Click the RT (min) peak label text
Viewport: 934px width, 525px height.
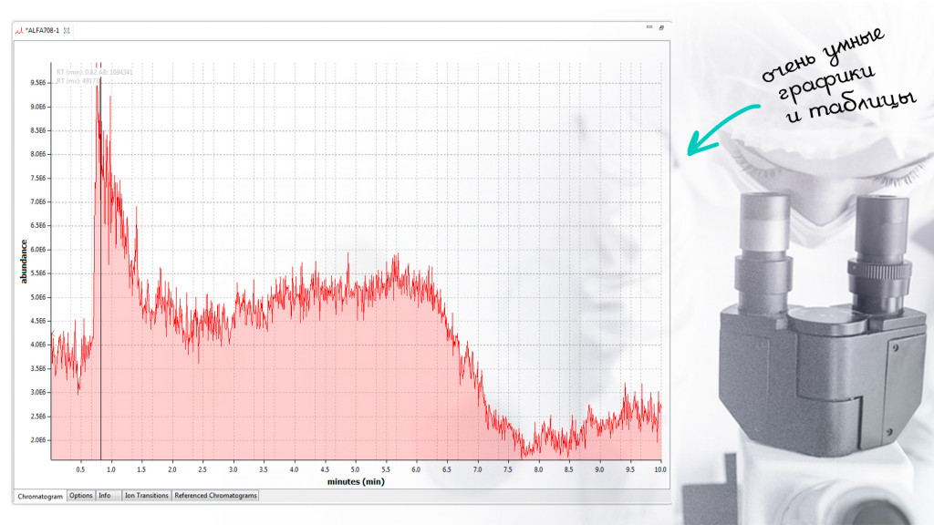pyautogui.click(x=94, y=72)
